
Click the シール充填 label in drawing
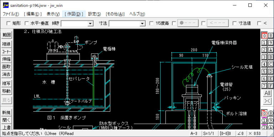coord(242,67)
